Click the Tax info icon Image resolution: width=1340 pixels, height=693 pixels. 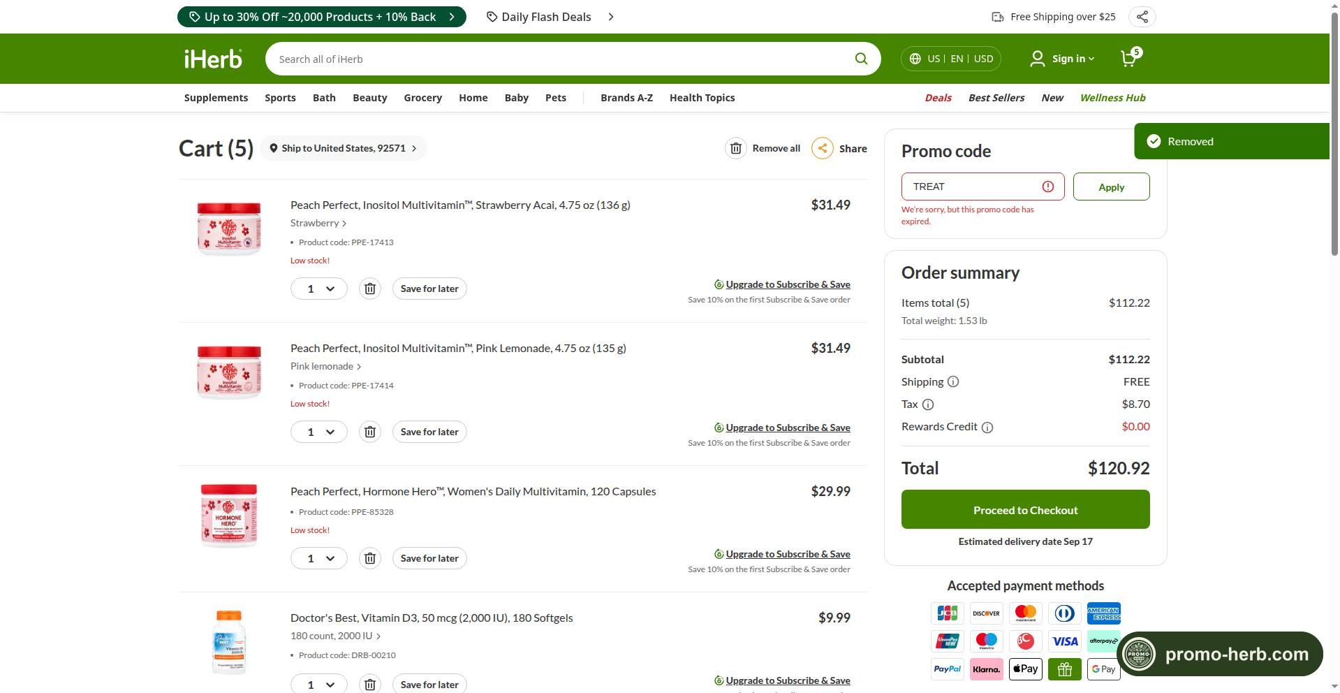click(928, 404)
